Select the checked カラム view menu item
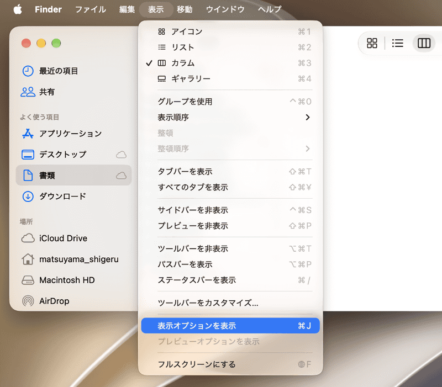The height and width of the screenshot is (387, 442). tap(230, 63)
